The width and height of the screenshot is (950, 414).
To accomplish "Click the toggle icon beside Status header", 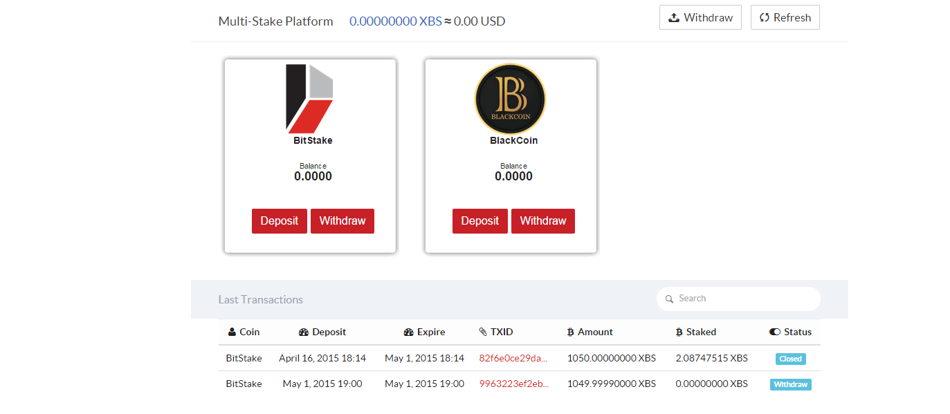I will point(775,332).
